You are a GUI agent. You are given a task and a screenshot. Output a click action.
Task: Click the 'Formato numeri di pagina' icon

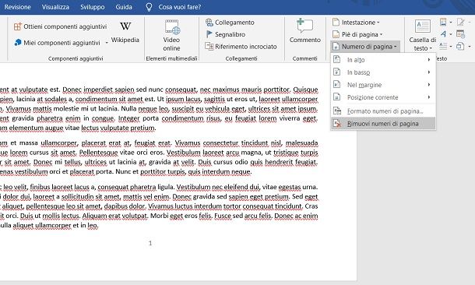tap(337, 111)
